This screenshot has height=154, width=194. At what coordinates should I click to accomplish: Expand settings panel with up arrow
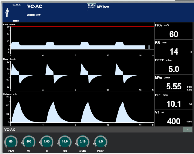[x=187, y=129]
